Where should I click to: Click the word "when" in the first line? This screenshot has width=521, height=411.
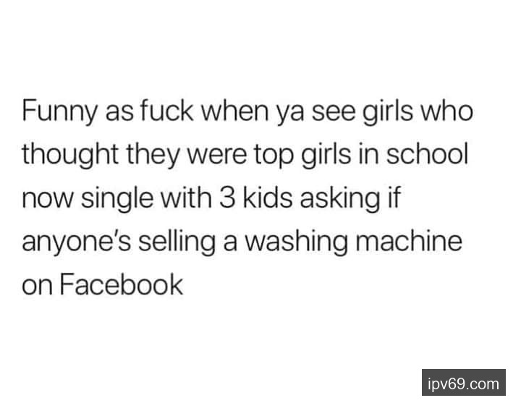tap(234, 111)
